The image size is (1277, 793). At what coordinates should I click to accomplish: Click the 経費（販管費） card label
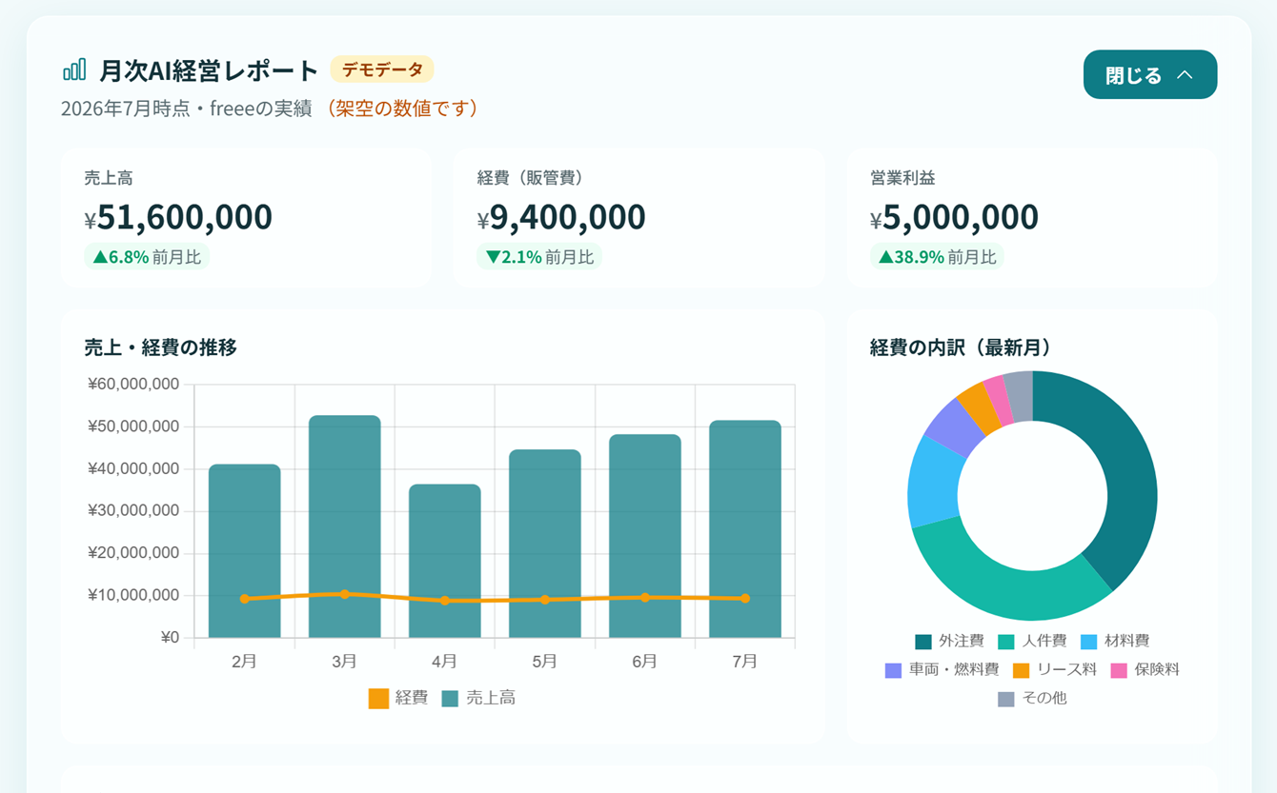[x=531, y=178]
